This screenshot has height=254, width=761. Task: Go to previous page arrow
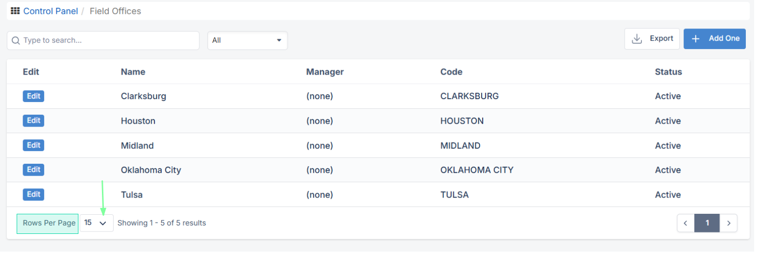pyautogui.click(x=686, y=223)
